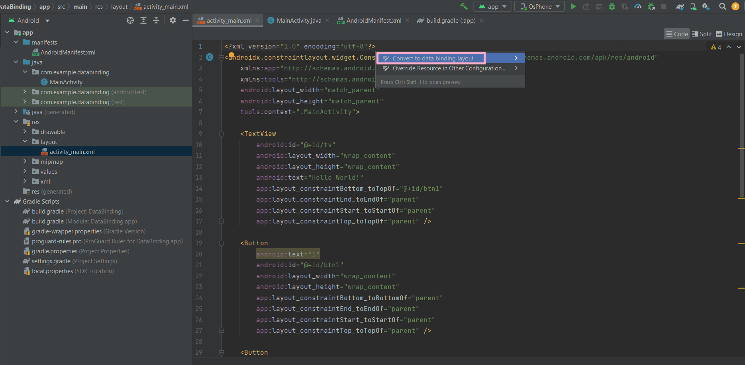Collapse all nodes in Project panel
Viewport: 745px width, 365px height.
(x=156, y=20)
